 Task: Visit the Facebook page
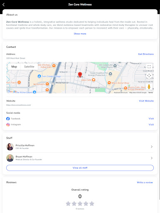[151, 119]
